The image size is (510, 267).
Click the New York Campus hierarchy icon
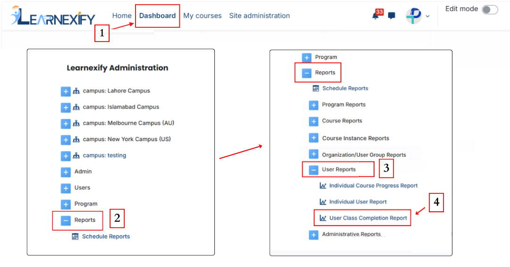76,140
